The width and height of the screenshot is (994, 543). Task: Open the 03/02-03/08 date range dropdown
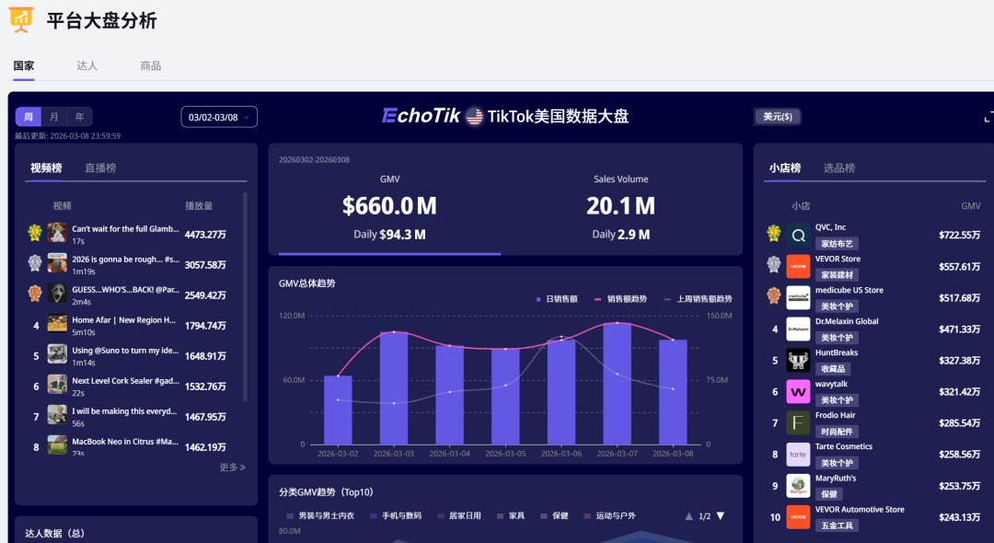[x=219, y=117]
